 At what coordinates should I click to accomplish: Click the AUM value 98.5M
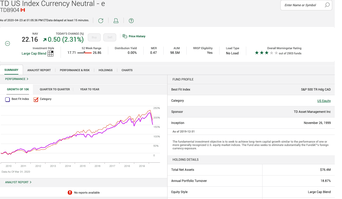tap(175, 53)
